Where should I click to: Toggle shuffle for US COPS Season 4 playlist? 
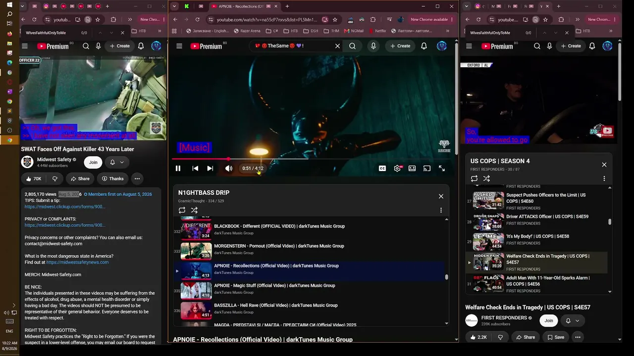coord(486,178)
